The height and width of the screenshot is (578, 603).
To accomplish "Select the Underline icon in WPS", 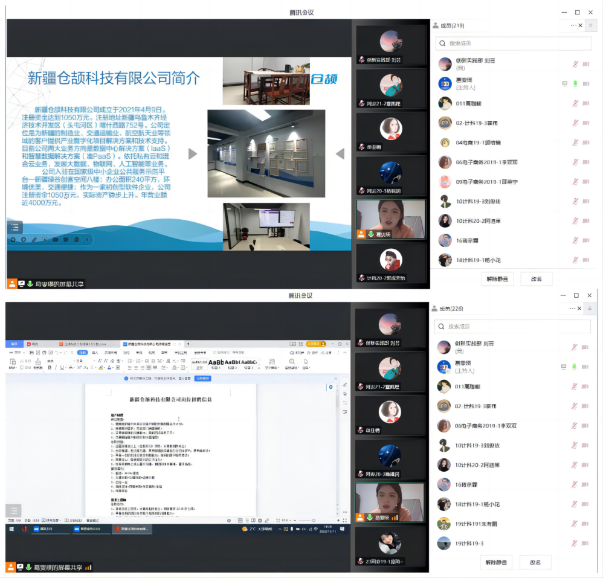I will [62, 367].
